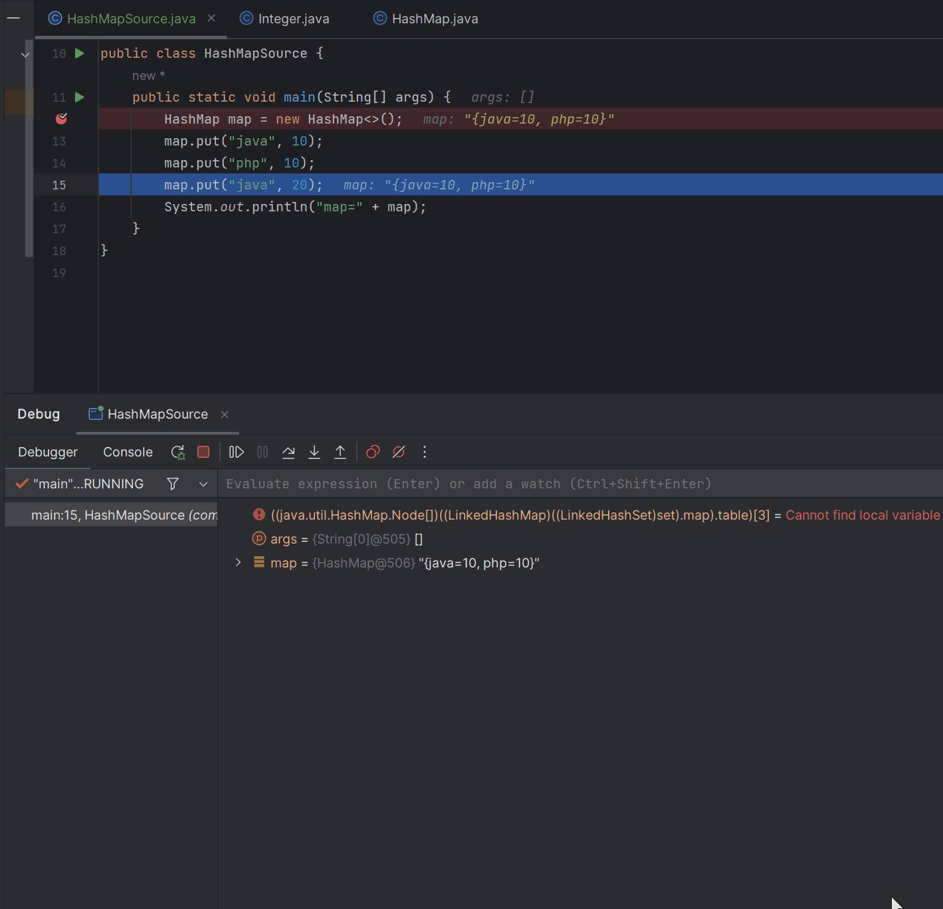Select the Debugger tab
Image resolution: width=943 pixels, height=909 pixels.
pos(48,452)
